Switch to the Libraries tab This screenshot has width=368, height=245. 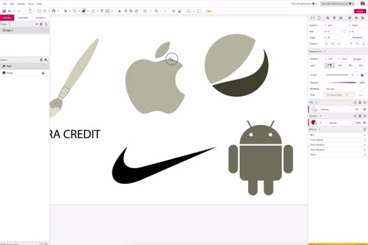[x=23, y=18]
